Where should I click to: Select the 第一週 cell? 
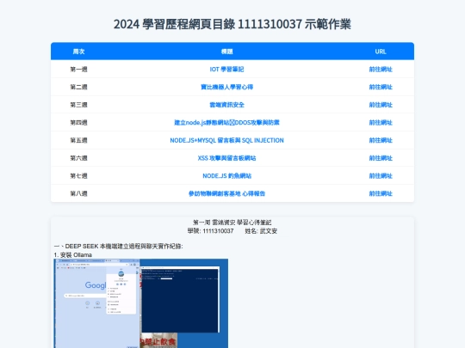[78, 70]
